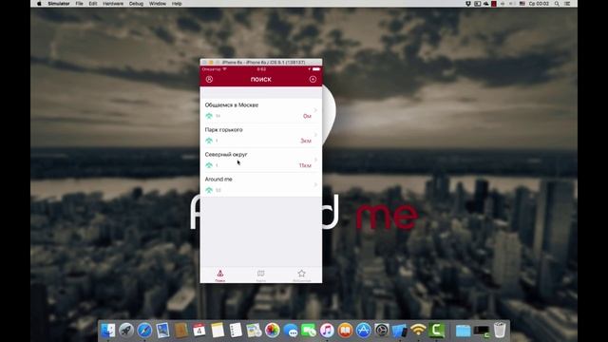
Task: Open Messages from the Dock
Action: (x=291, y=331)
